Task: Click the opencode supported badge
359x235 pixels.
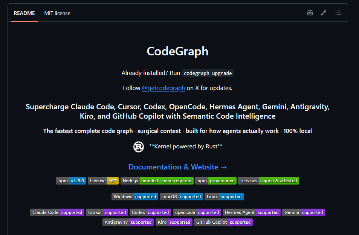Action: coord(197,212)
